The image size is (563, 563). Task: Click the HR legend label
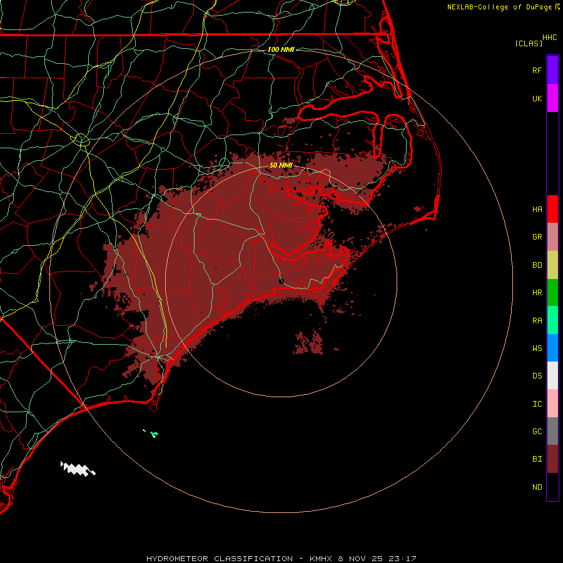tap(537, 293)
